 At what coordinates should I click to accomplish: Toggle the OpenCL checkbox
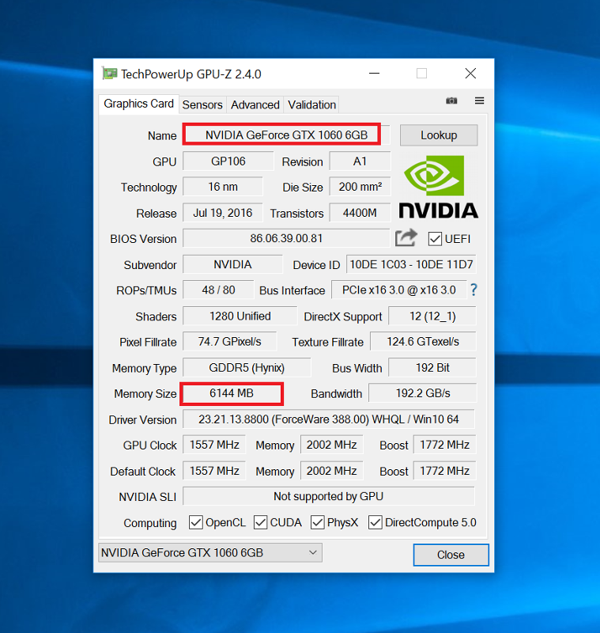tap(196, 522)
